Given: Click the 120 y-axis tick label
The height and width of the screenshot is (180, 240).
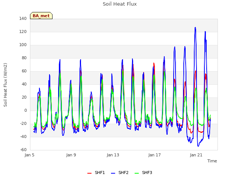Looking at the screenshot, I should 23,31.
